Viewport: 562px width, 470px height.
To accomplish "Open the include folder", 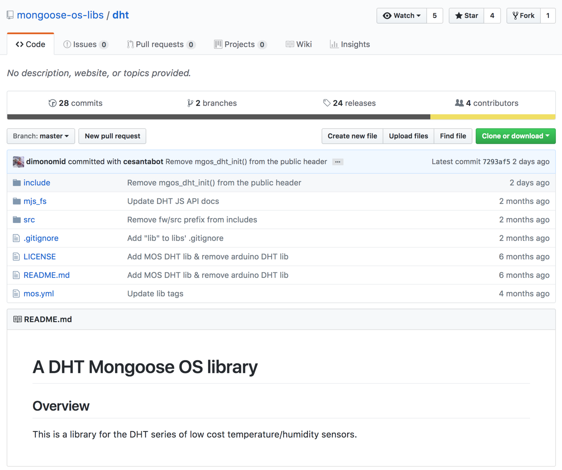I will (x=37, y=183).
